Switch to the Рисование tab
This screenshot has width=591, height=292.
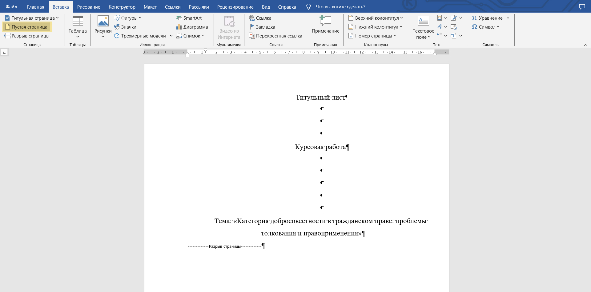[89, 6]
